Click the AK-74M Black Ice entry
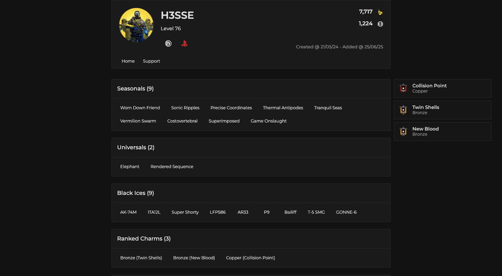Image resolution: width=502 pixels, height=276 pixels. pos(128,212)
